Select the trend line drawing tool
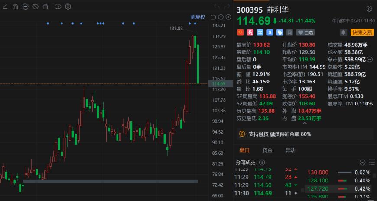The height and width of the screenshot is (201, 377). click(5, 6)
